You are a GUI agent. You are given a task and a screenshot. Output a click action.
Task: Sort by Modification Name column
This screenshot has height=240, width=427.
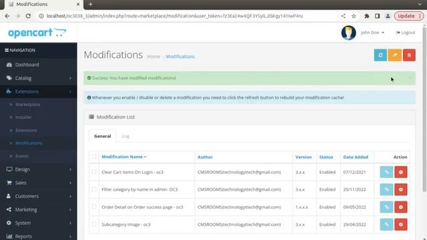(x=124, y=157)
